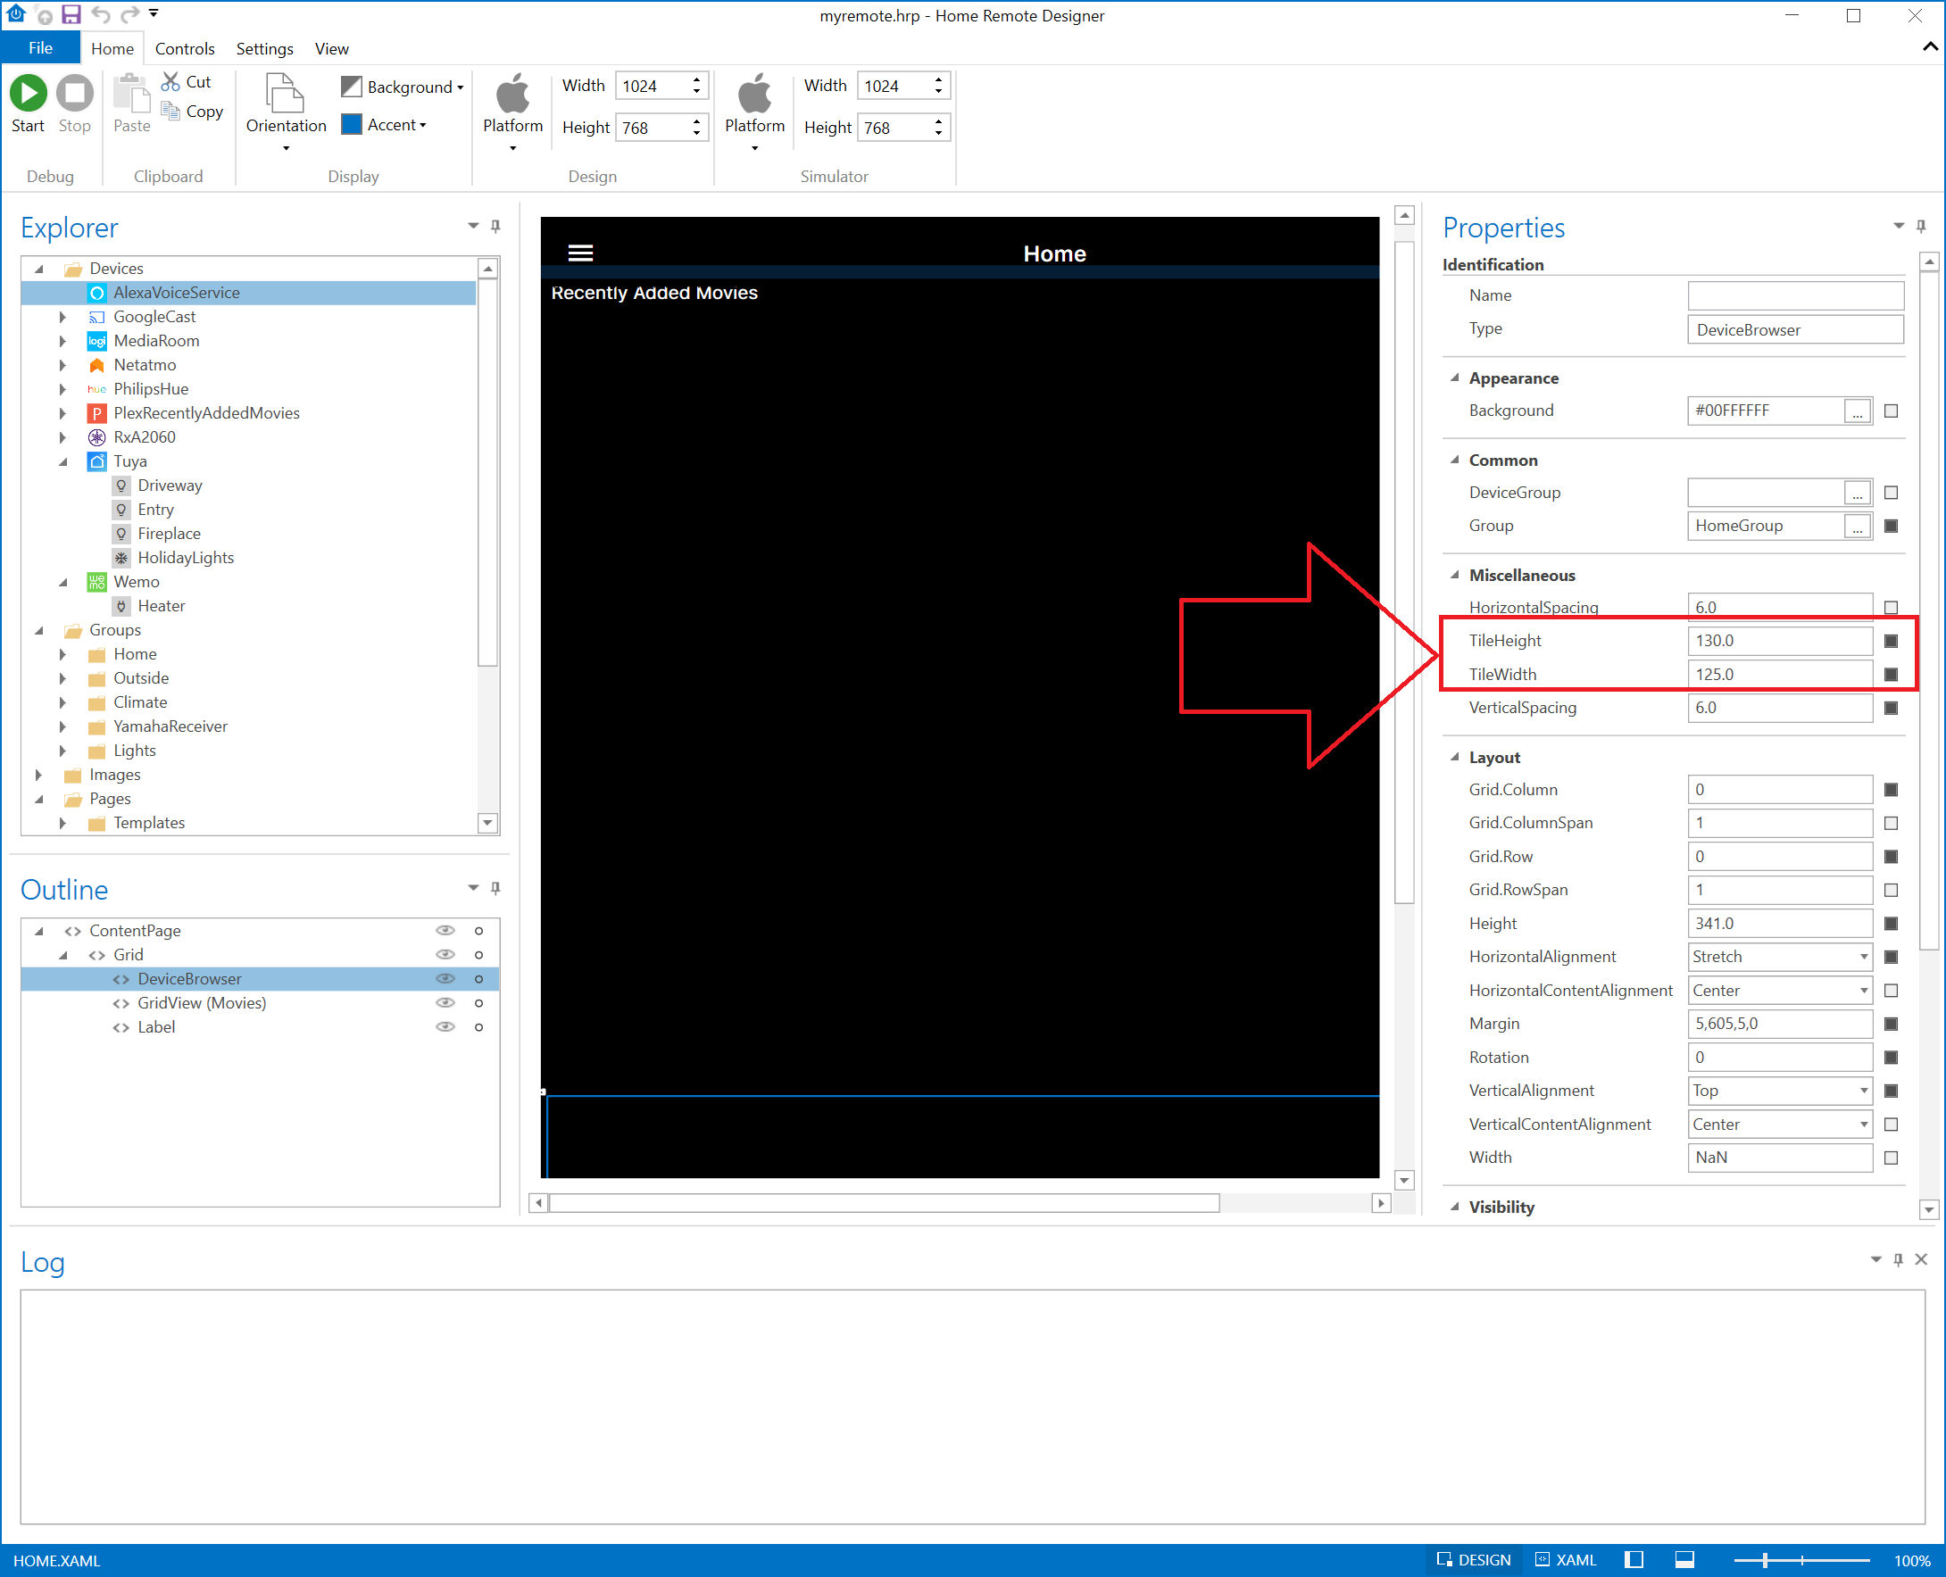Viewport: 1946px width, 1577px height.
Task: Pin the Explorer panel
Action: (x=495, y=226)
